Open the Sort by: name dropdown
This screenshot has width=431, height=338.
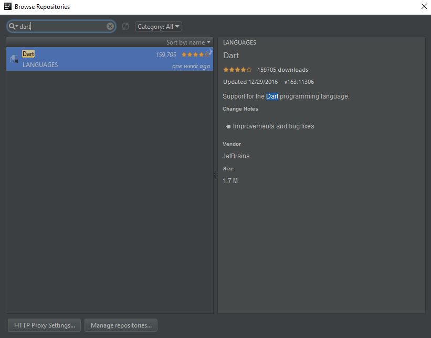188,42
